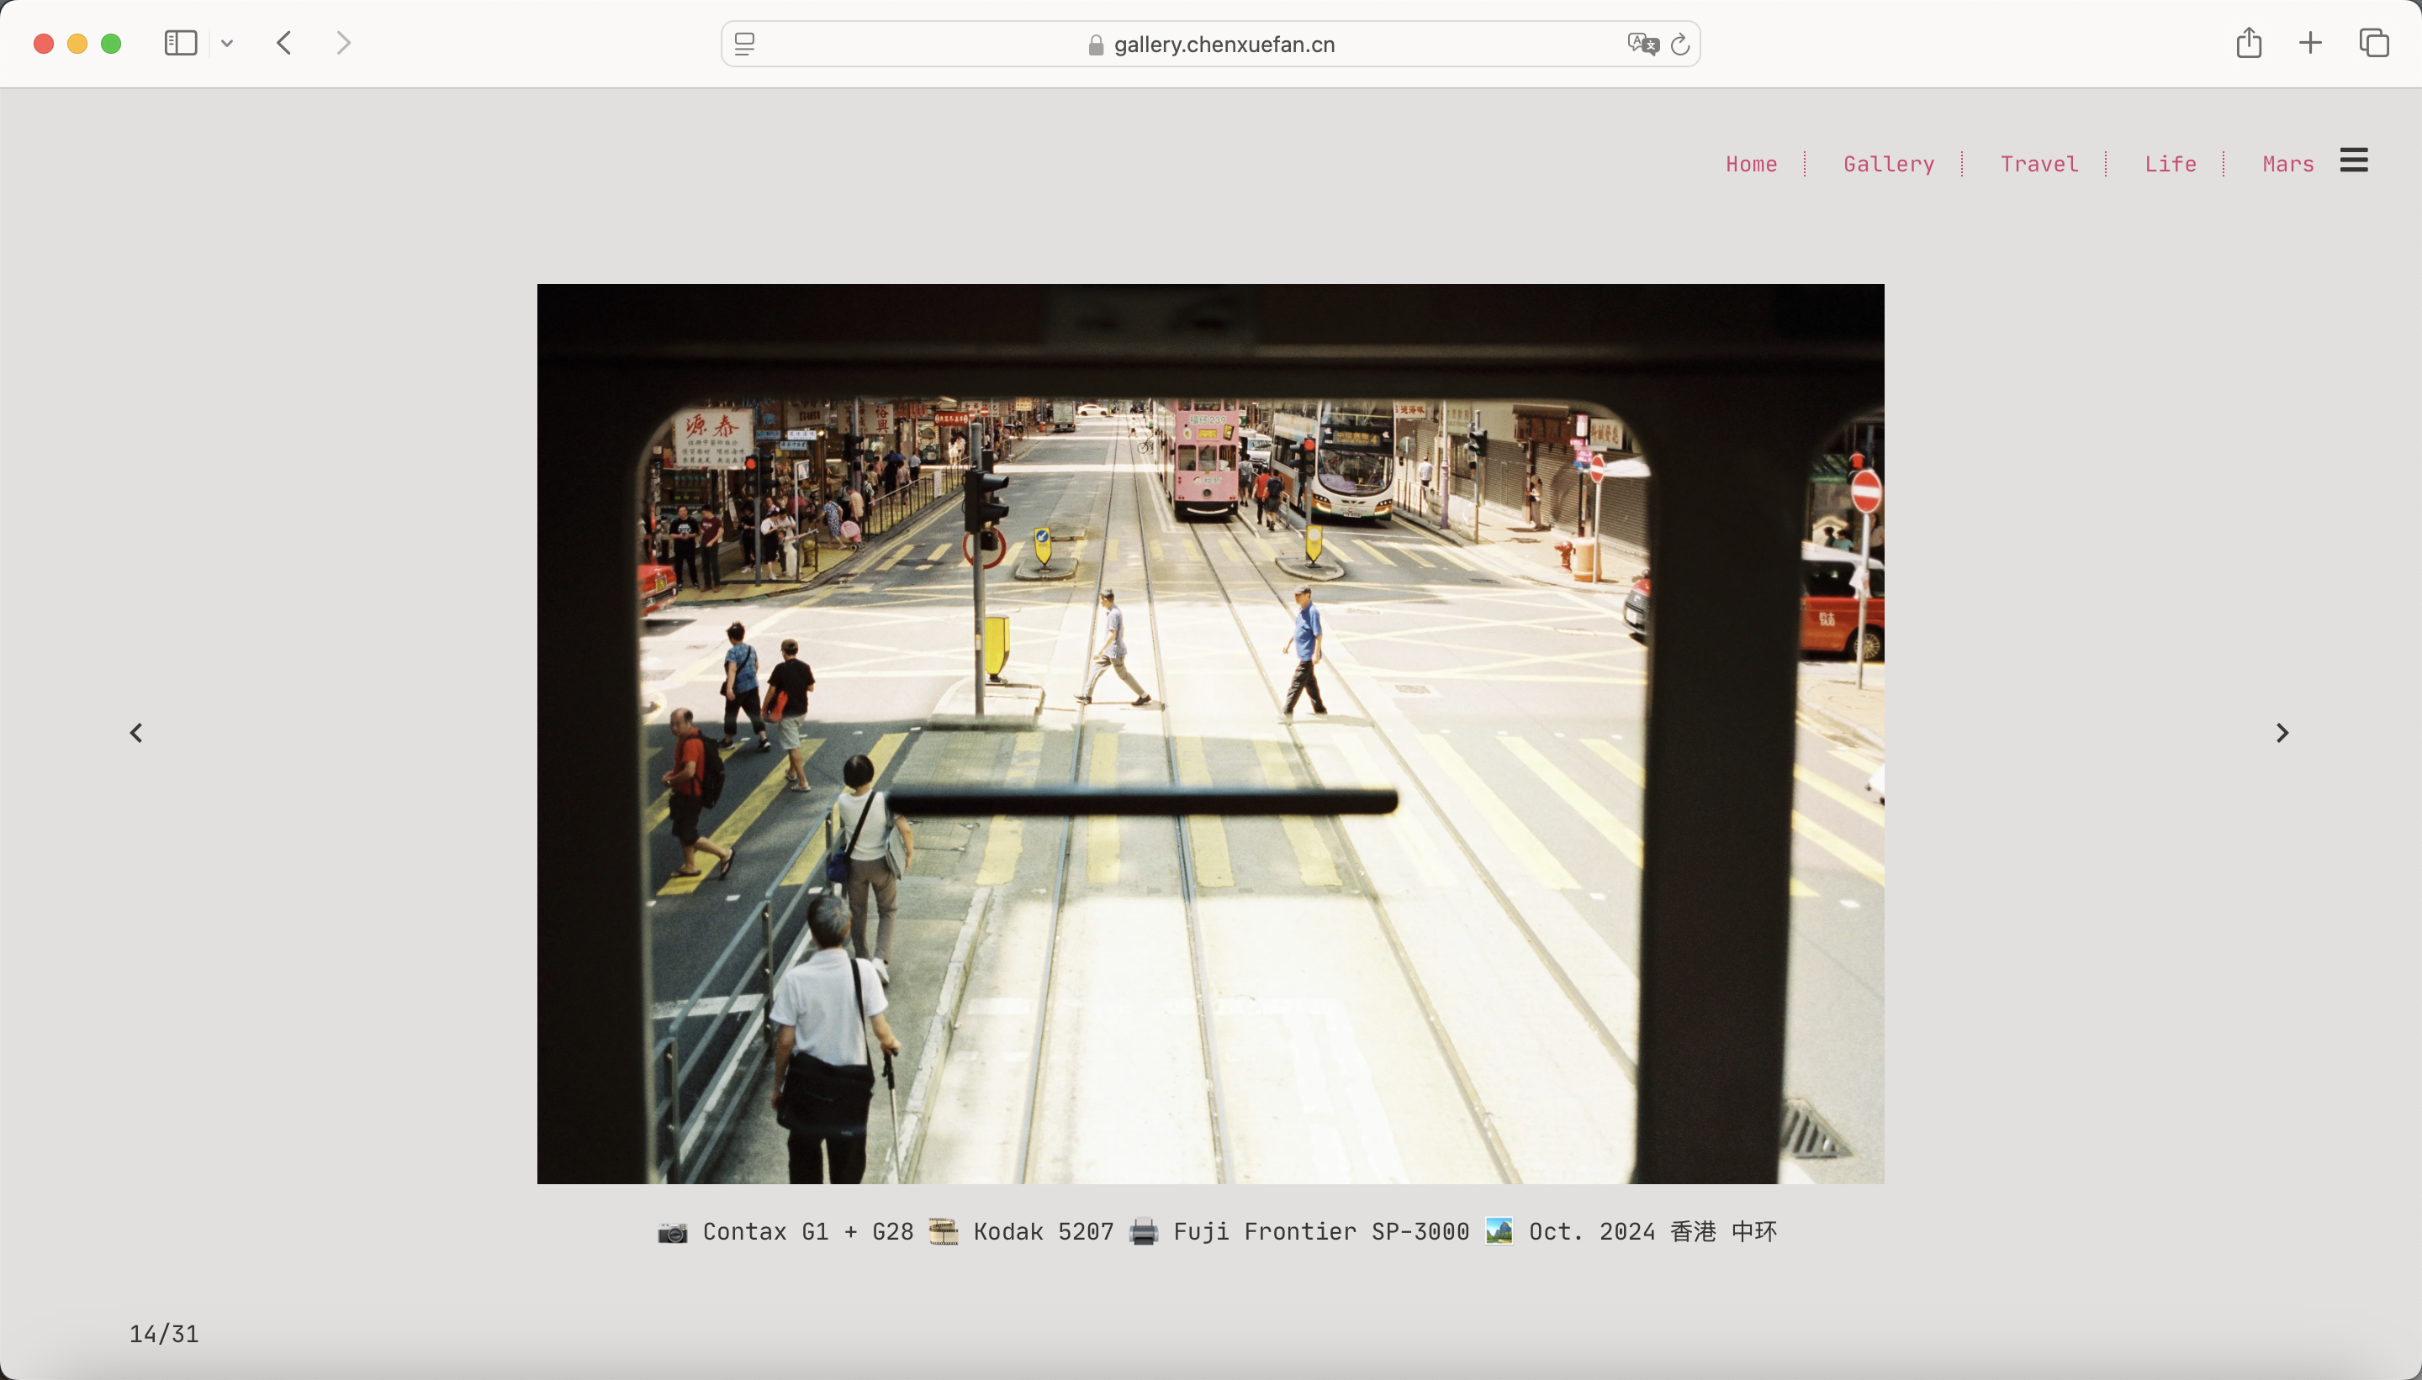Show the previous photo with the left chevron

136,733
